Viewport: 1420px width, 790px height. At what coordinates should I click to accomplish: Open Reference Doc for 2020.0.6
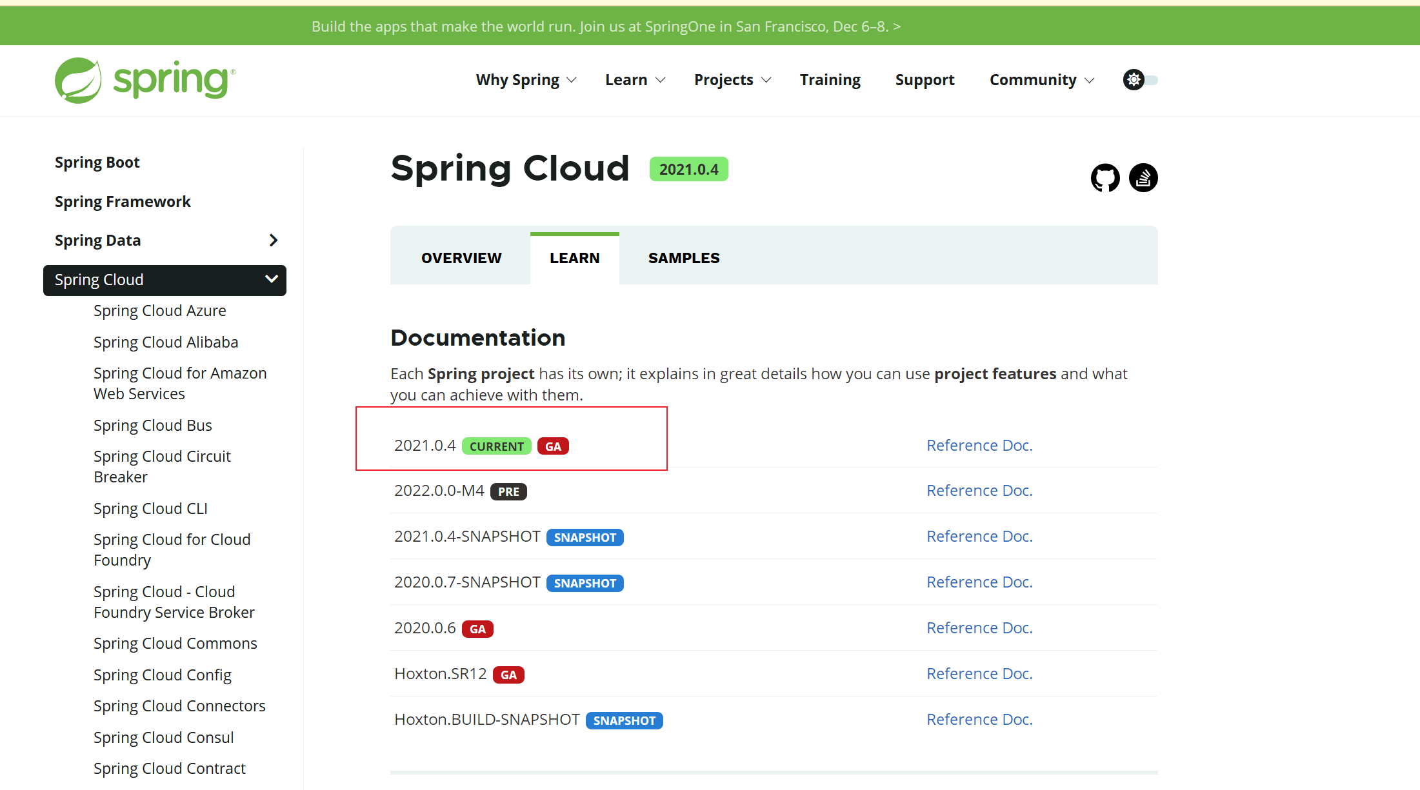[x=979, y=628]
